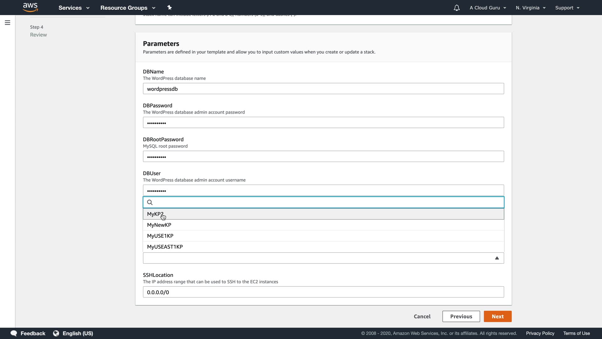Click the orange Next button
This screenshot has width=602, height=339.
click(x=497, y=316)
